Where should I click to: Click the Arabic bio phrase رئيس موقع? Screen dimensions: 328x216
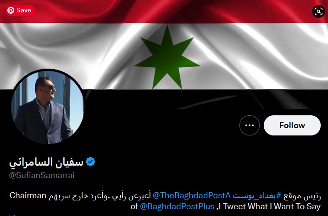pyautogui.click(x=302, y=196)
